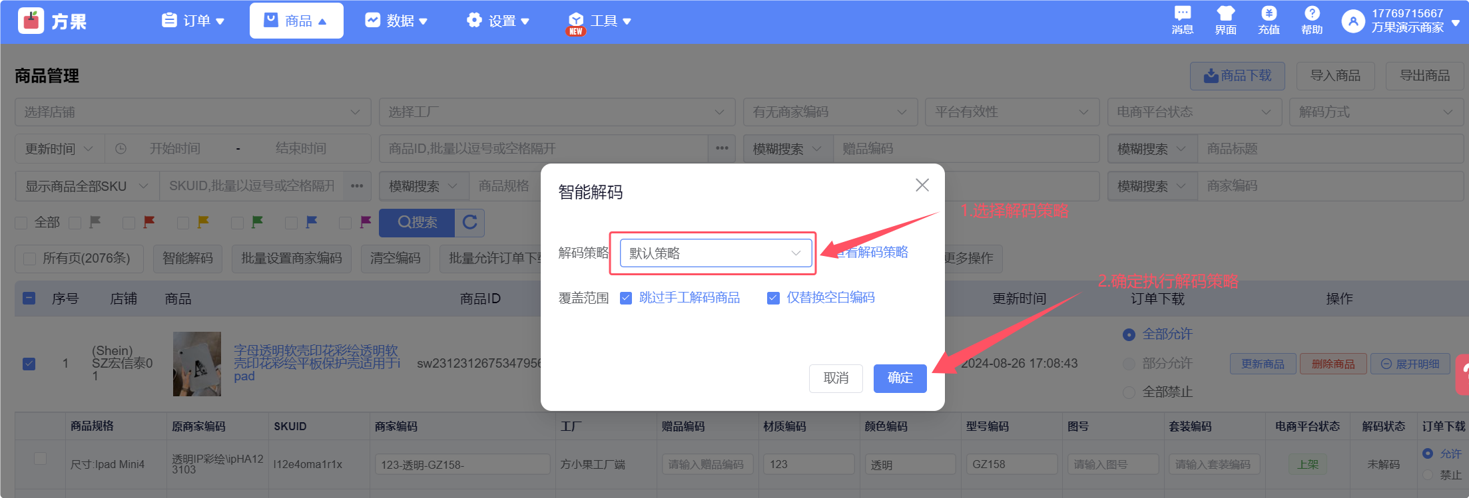
Task: Open the 设置 menu
Action: point(498,21)
